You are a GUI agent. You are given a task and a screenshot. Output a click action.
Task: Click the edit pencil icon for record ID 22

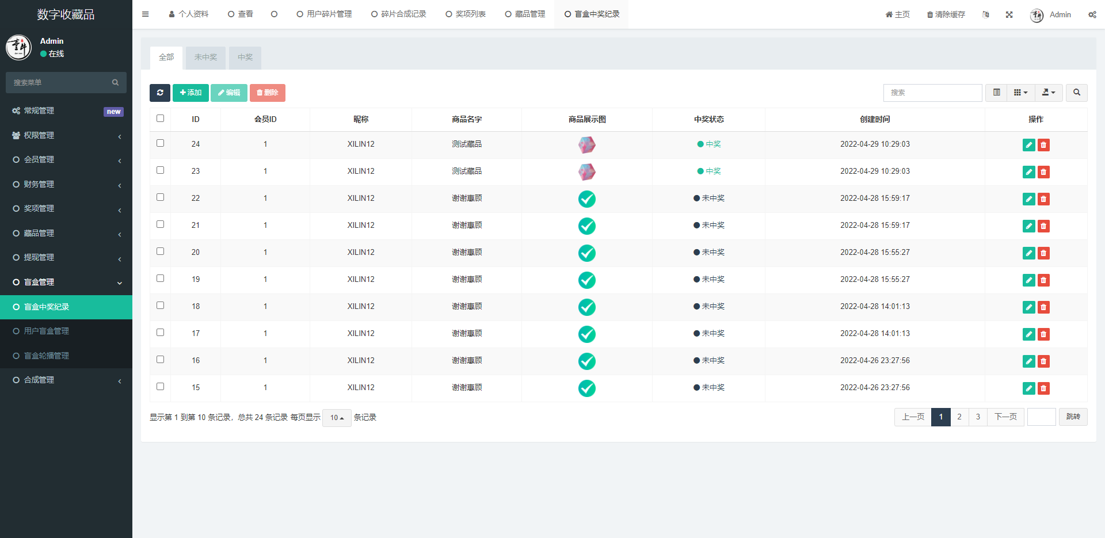tap(1028, 199)
